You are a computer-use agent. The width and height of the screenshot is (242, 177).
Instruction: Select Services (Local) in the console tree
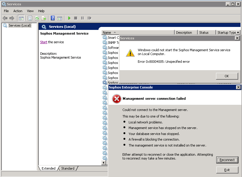[20, 25]
